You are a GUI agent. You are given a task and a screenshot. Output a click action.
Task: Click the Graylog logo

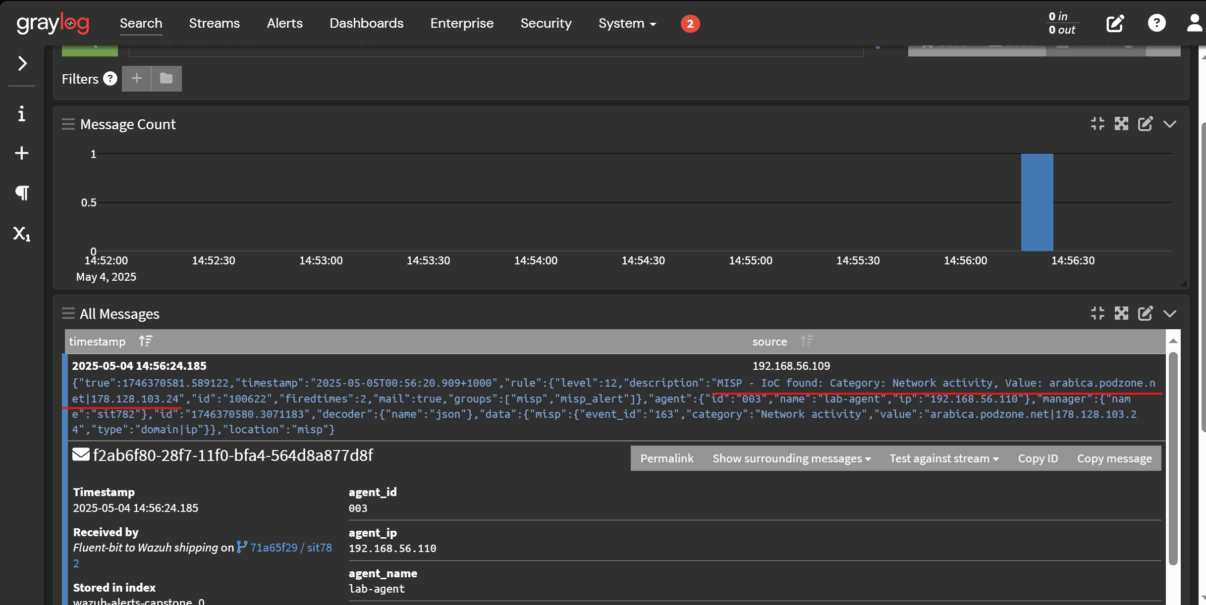(53, 23)
